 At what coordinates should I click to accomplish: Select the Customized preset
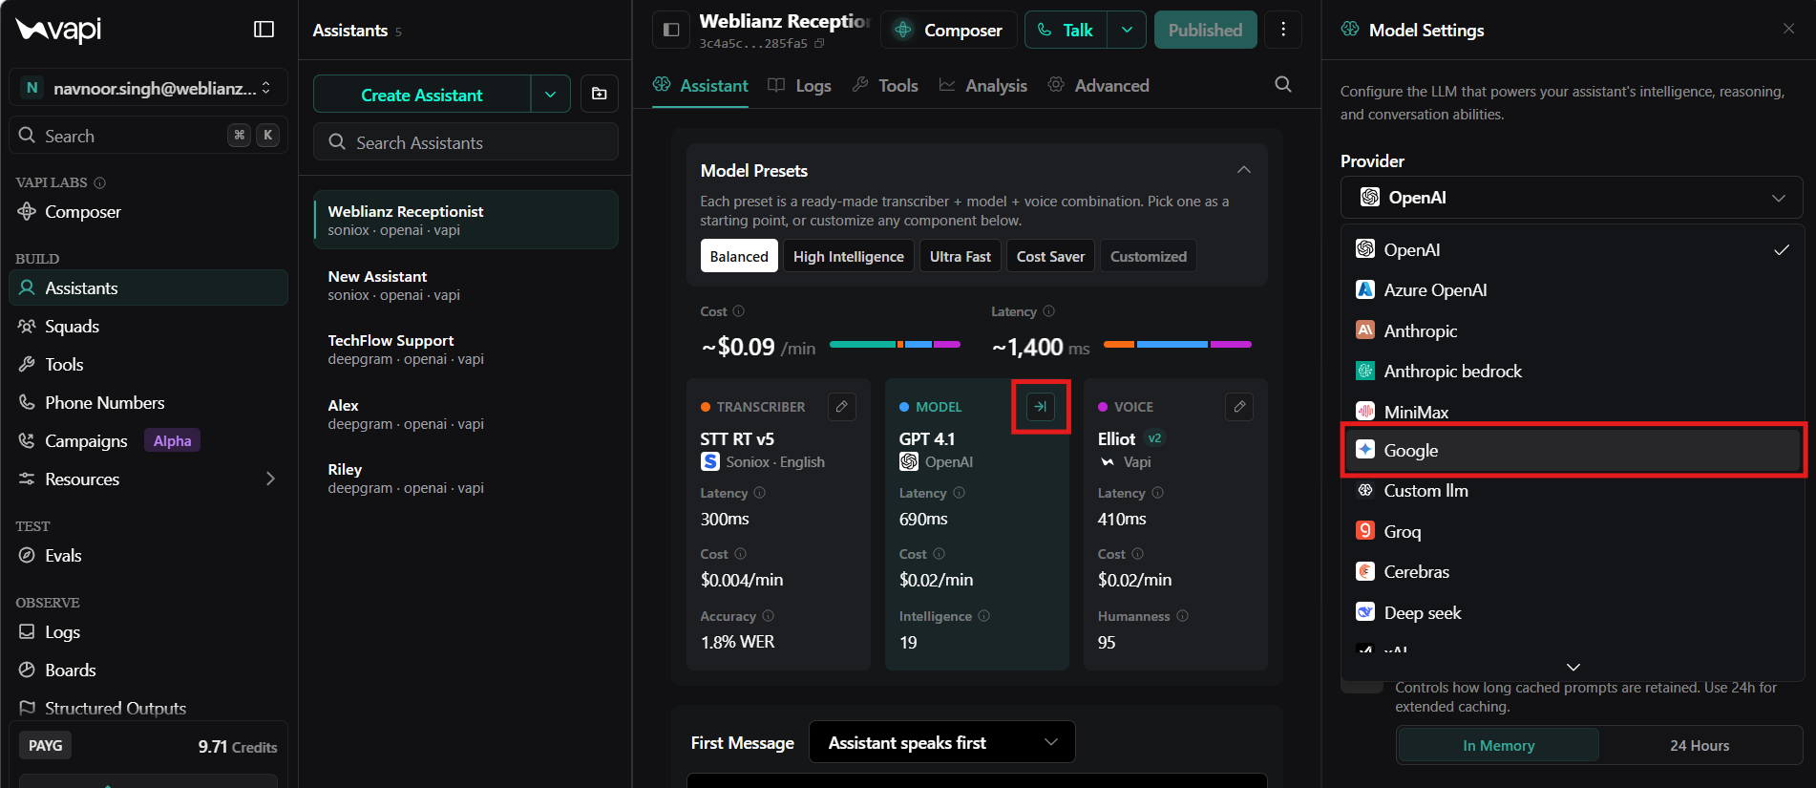pyautogui.click(x=1149, y=256)
